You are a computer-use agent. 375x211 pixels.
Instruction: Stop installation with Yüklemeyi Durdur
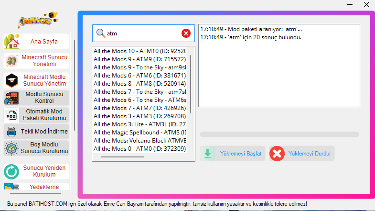(x=301, y=154)
